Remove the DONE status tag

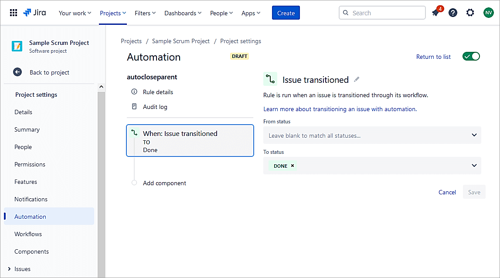click(x=293, y=166)
